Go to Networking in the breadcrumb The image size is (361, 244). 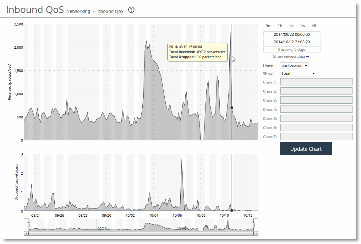click(x=78, y=11)
